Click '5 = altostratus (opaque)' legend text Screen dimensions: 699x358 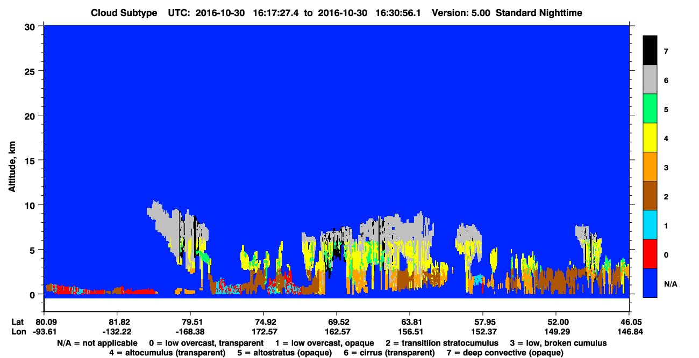[283, 353]
